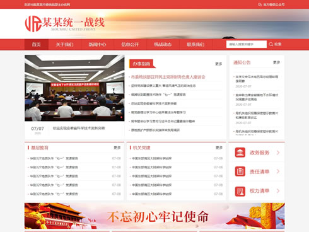This screenshot has height=232, width=309.
Task: Click 更多 in the 通知公告 panel
Action: [x=276, y=62]
